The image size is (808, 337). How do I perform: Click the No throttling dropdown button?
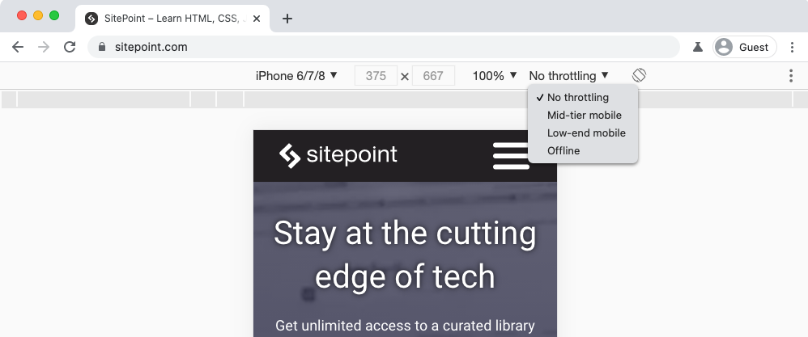click(569, 76)
